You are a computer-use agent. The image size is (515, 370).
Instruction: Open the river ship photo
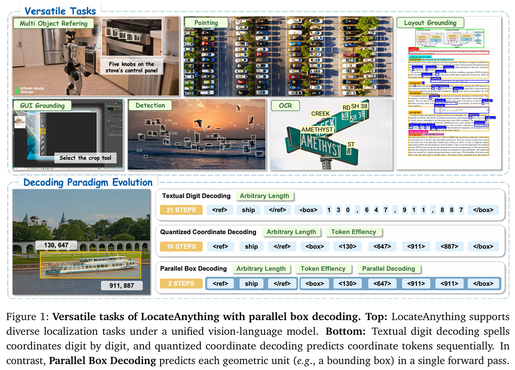[x=82, y=242]
